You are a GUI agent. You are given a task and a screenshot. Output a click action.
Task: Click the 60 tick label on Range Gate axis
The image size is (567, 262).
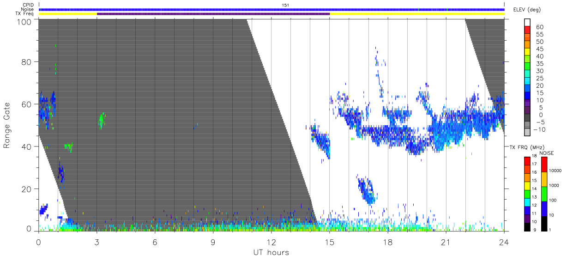tap(27, 104)
